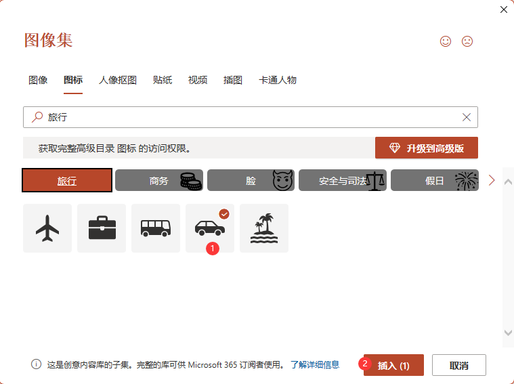This screenshot has width=514, height=384.
Task: Select the 安全与司法 category chip
Action: coord(343,180)
